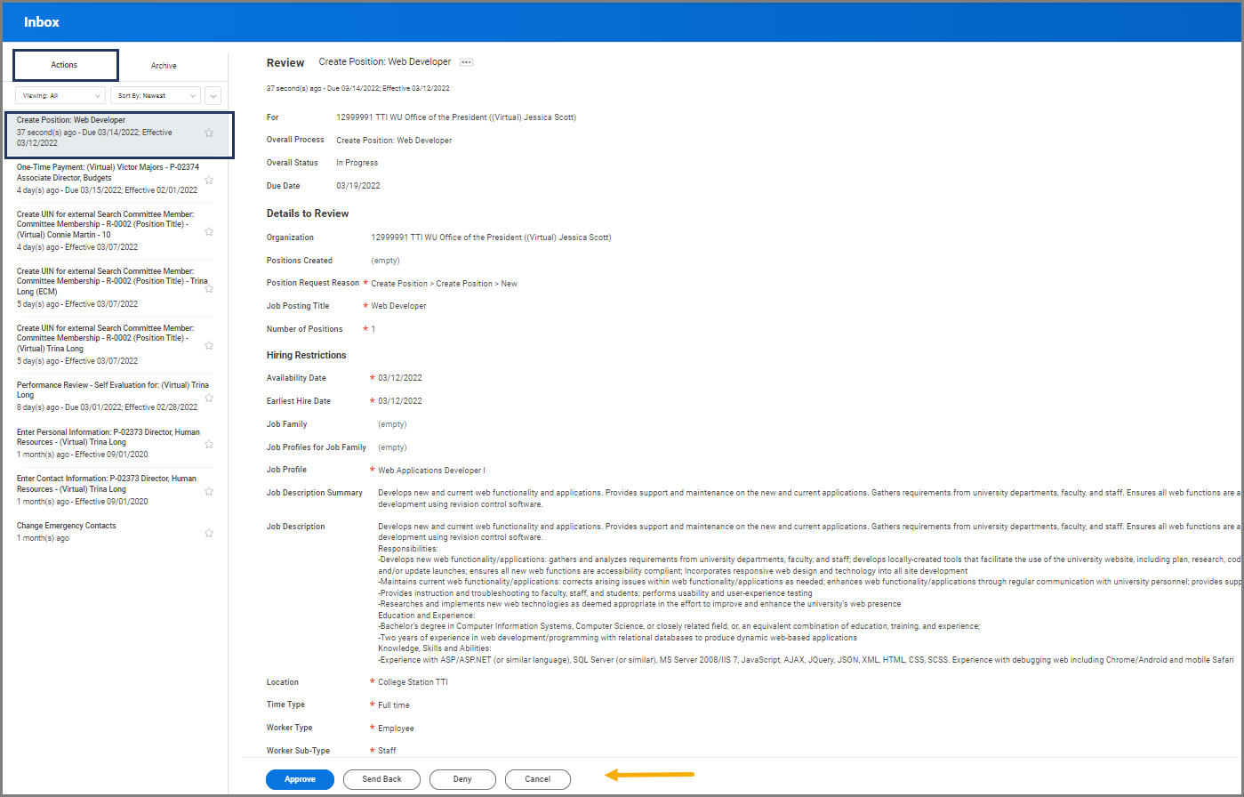The width and height of the screenshot is (1244, 797).
Task: Star the Enter Contact Information item
Action: [x=209, y=491]
